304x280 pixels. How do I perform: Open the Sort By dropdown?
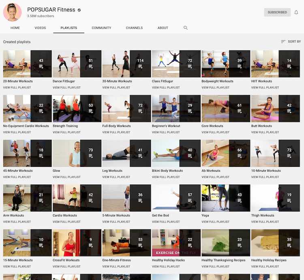pyautogui.click(x=291, y=42)
